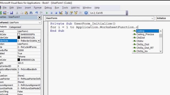Open the File menu
This screenshot has width=170, height=95.
coord(5,8)
